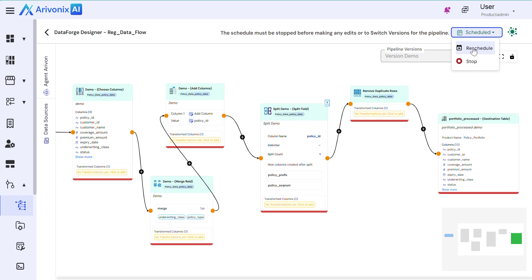This screenshot has height=280, width=532.
Task: Toggle the canvas lock icon
Action: click(512, 57)
